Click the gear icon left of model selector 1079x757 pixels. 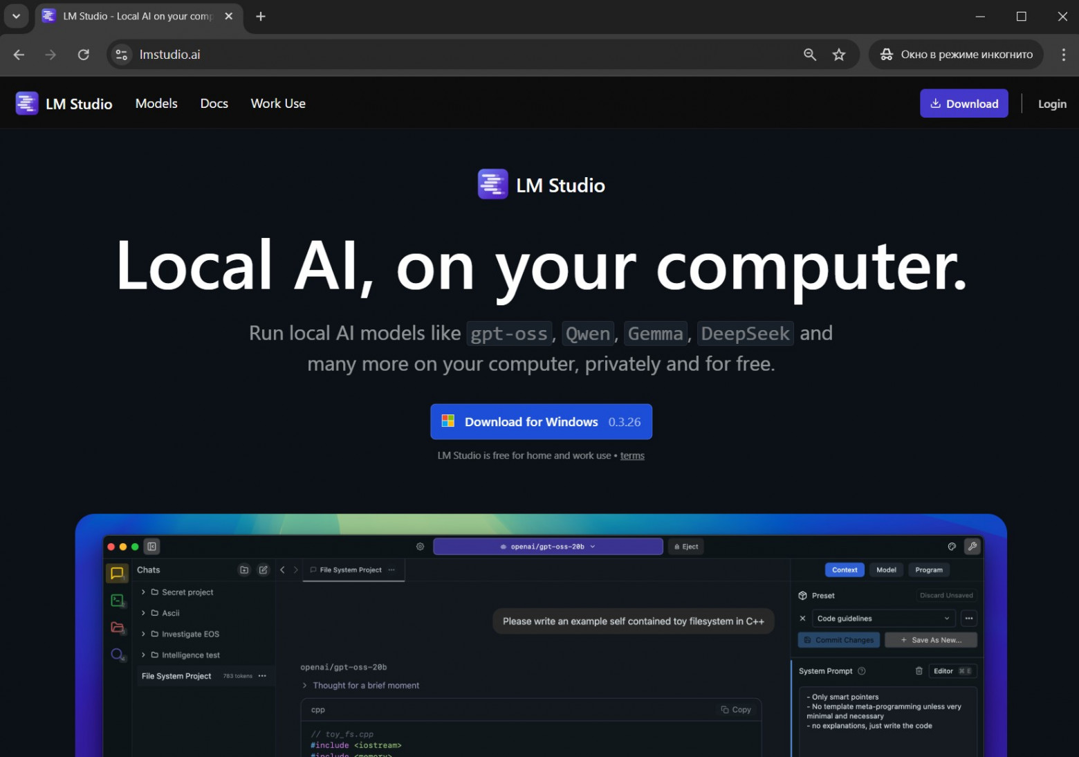tap(420, 547)
